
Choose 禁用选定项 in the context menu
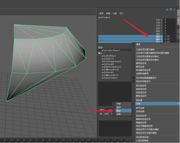point(141,63)
